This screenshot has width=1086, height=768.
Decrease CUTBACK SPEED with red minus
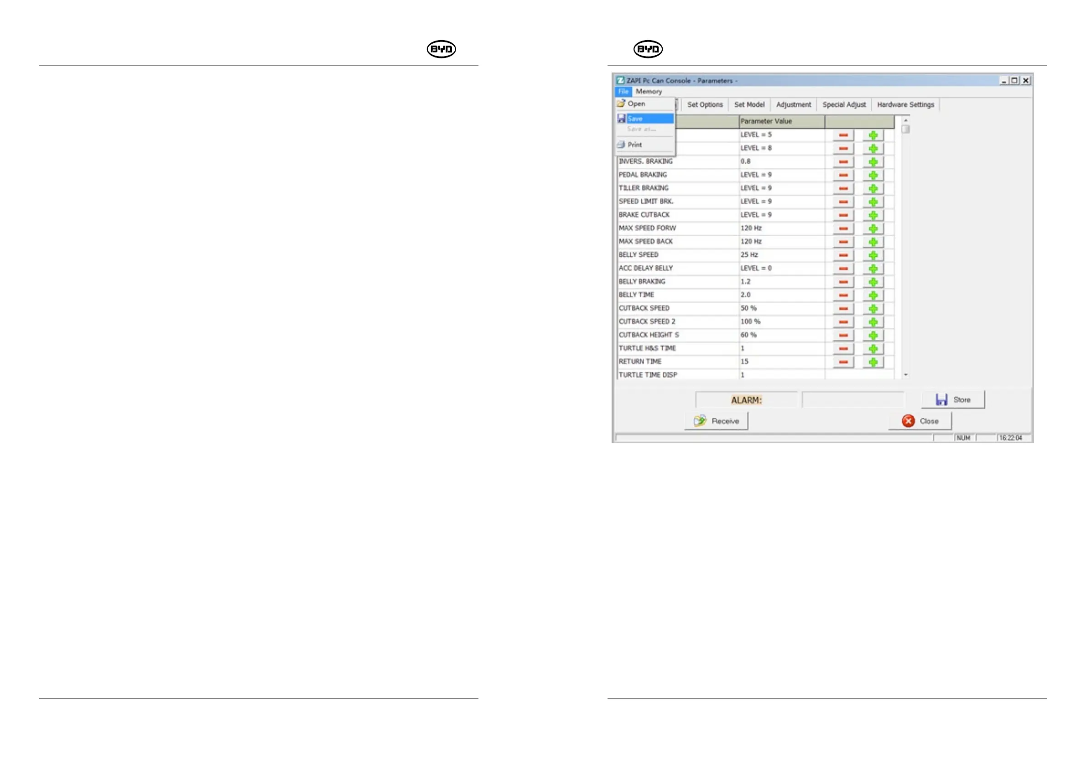[x=843, y=308]
